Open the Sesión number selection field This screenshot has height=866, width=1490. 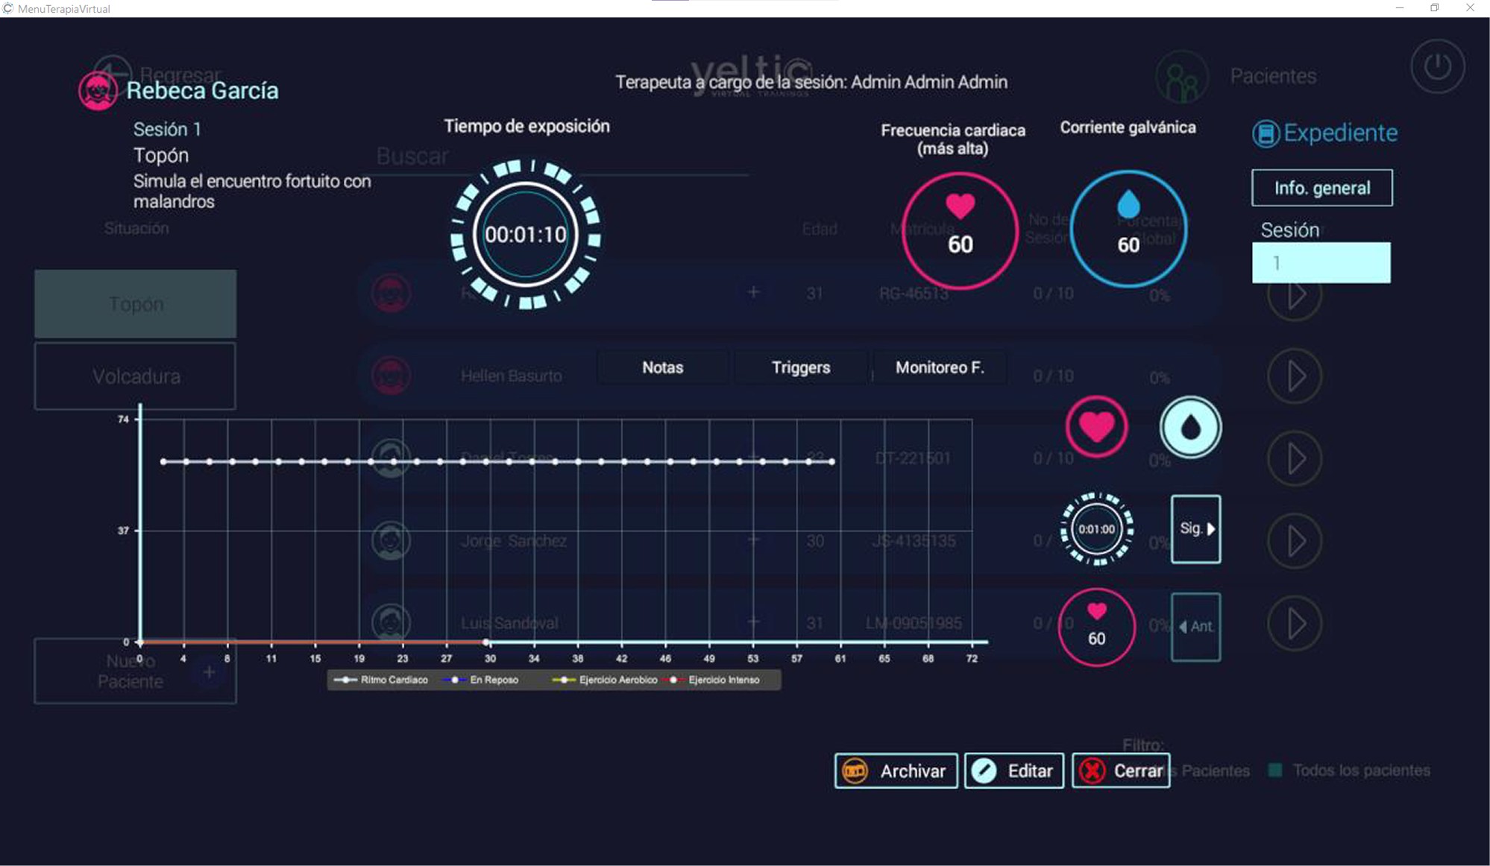[x=1320, y=263]
